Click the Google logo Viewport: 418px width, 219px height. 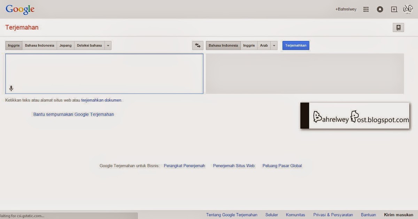20,9
